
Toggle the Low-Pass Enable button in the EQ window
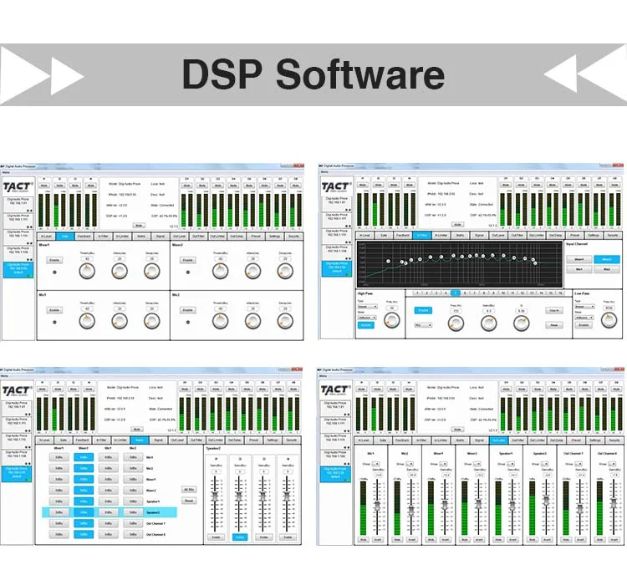584,325
